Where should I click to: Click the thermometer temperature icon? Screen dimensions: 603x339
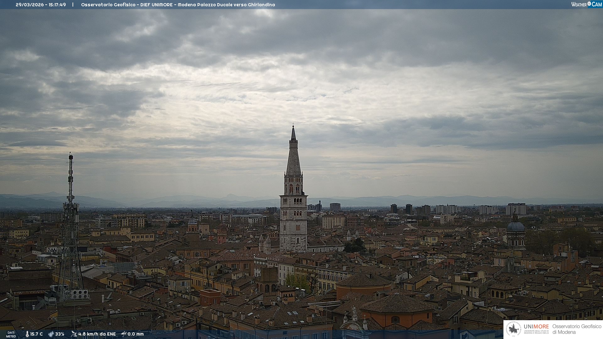pyautogui.click(x=27, y=334)
